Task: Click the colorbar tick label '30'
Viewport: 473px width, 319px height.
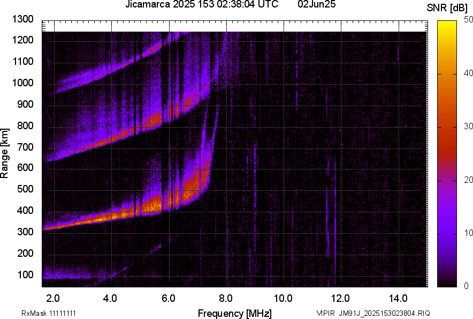Action: pyautogui.click(x=468, y=127)
